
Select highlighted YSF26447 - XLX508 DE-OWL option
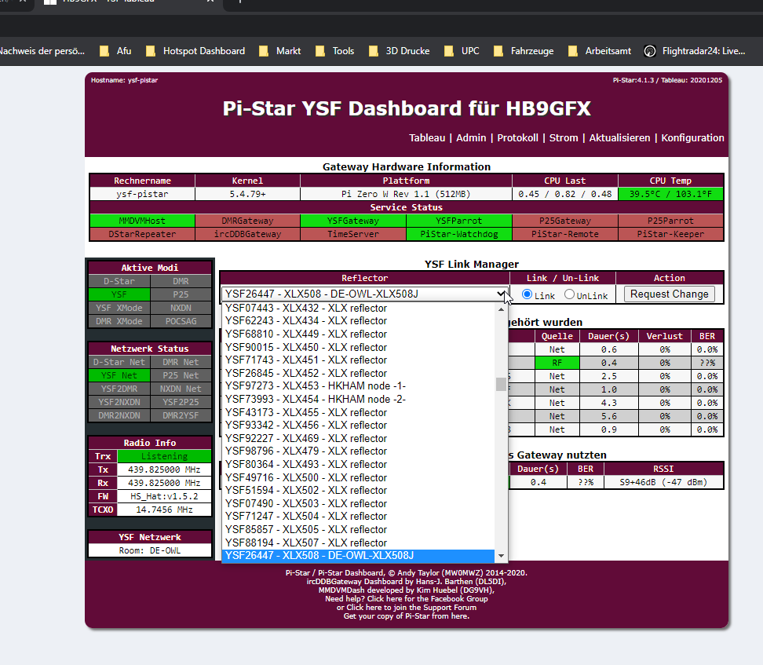358,556
